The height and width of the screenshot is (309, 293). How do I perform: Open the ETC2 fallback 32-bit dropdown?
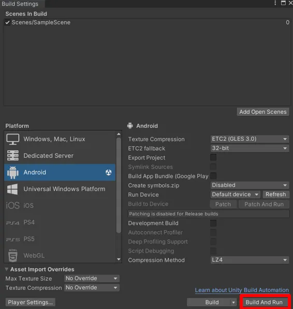point(250,148)
